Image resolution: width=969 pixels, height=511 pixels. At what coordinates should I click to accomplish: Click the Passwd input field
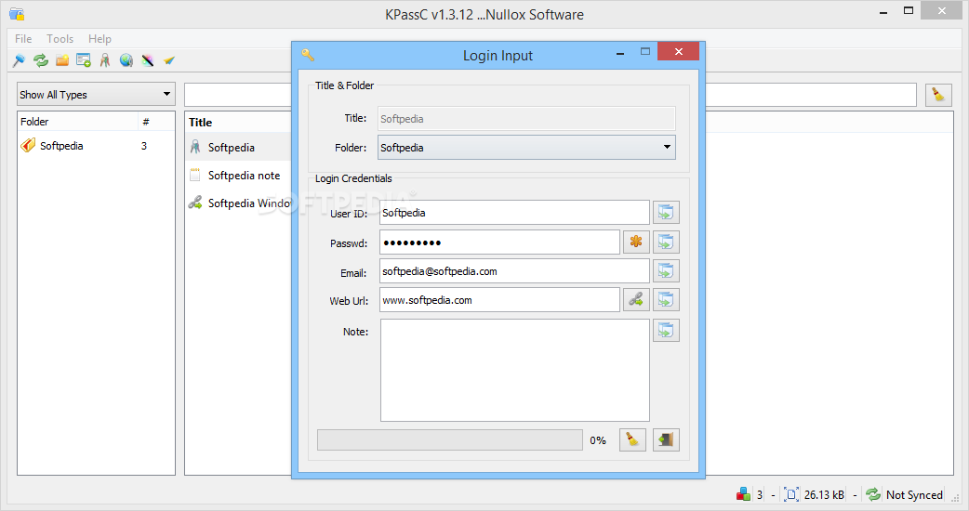499,242
